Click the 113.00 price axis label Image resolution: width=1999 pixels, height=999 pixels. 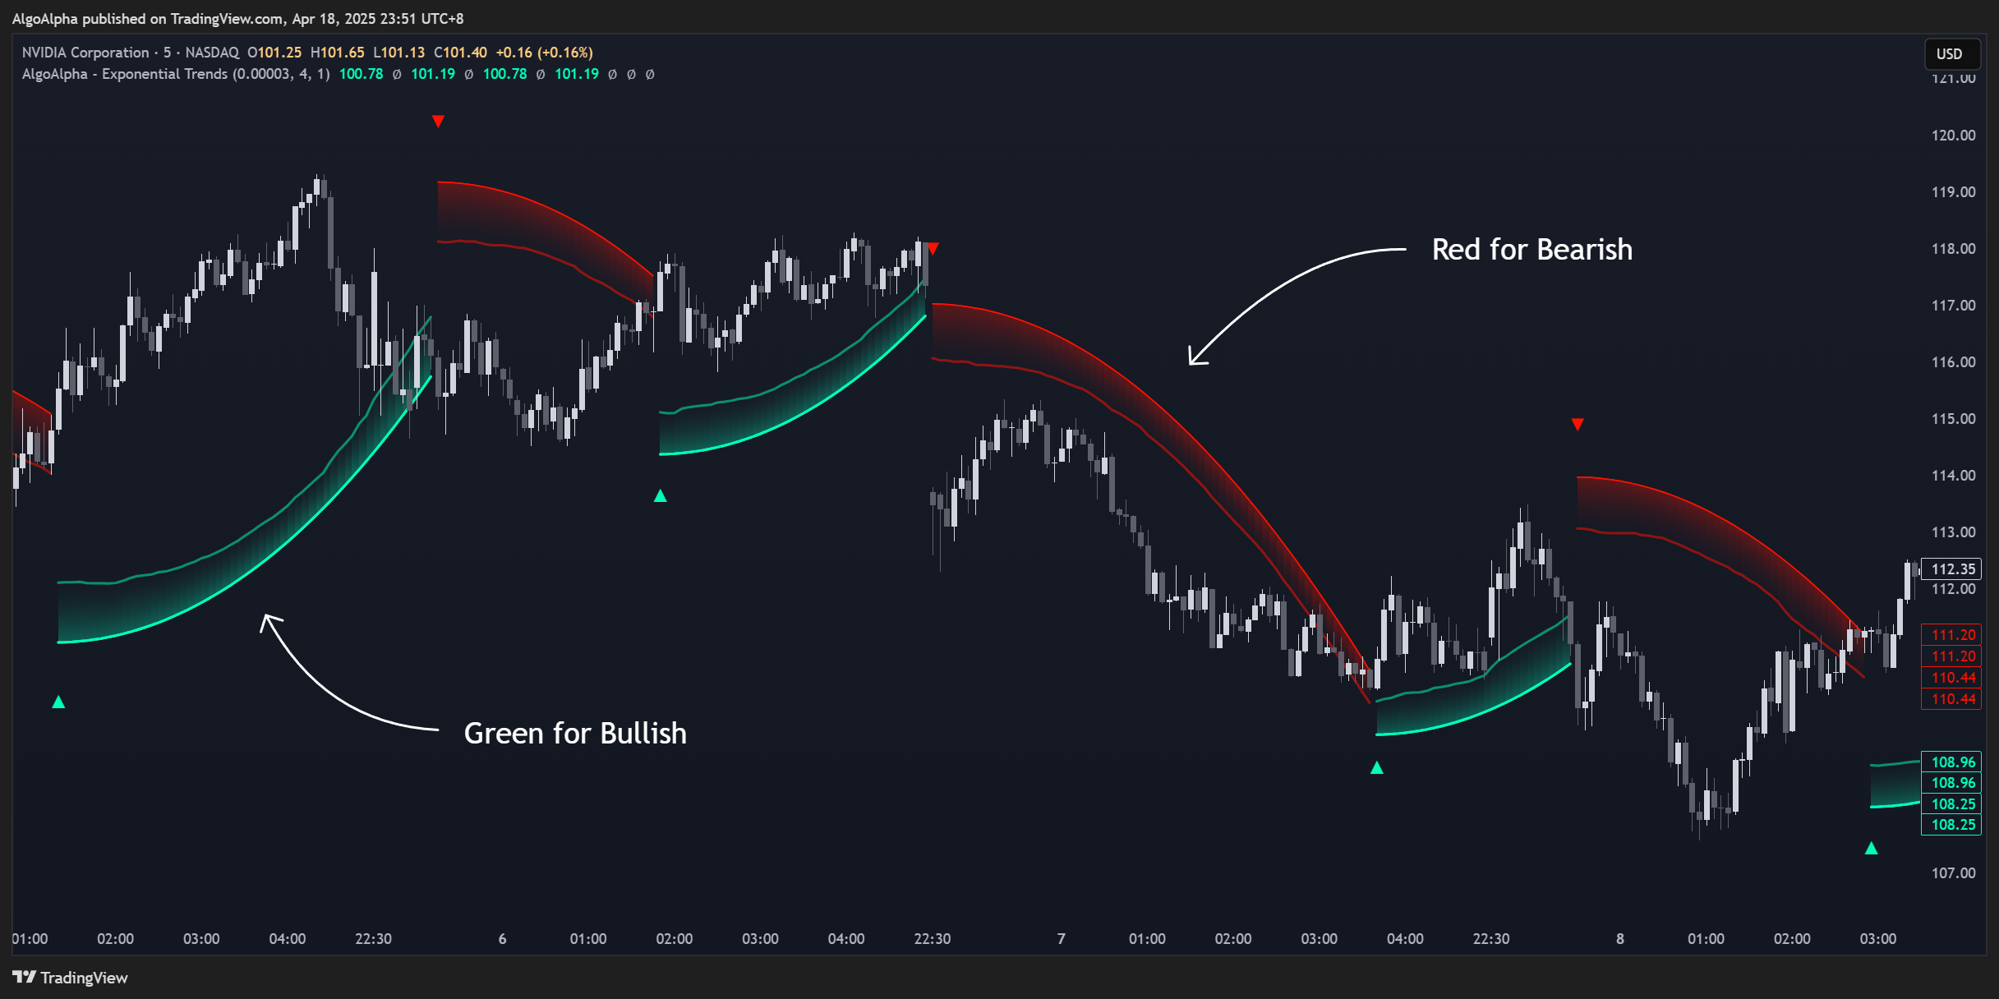click(1953, 532)
